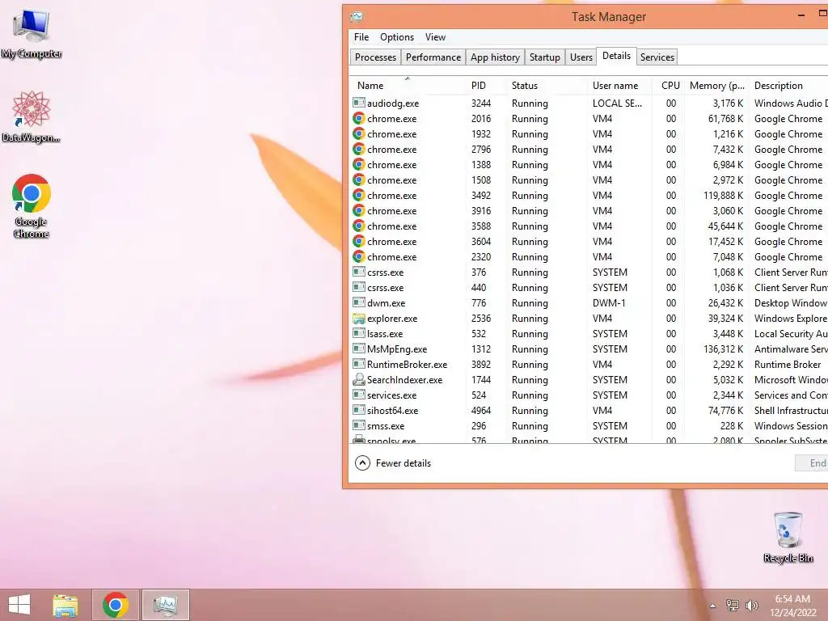Open the File menu in Task Manager
The height and width of the screenshot is (621, 828).
pyautogui.click(x=361, y=37)
